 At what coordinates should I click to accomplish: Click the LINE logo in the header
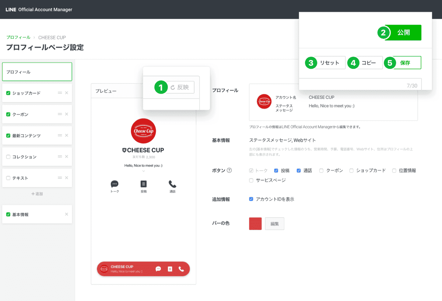click(11, 9)
